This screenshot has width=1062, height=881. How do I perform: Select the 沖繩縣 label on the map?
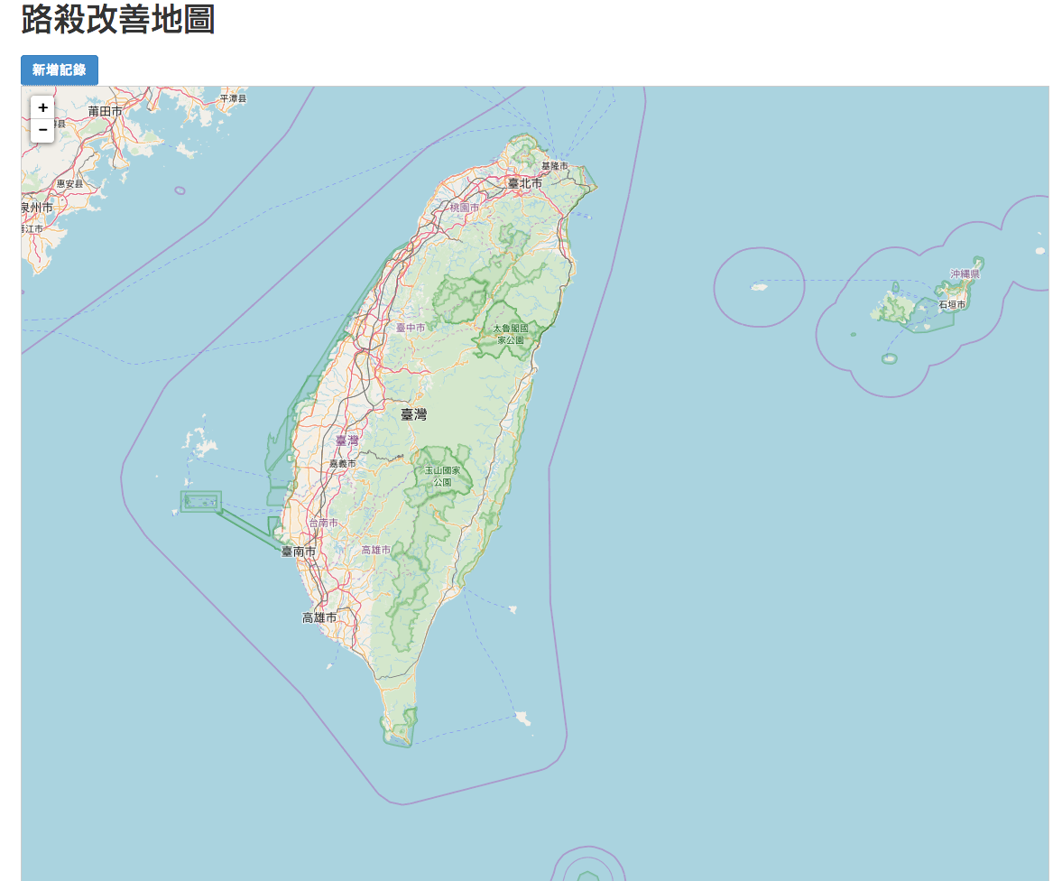[x=965, y=274]
